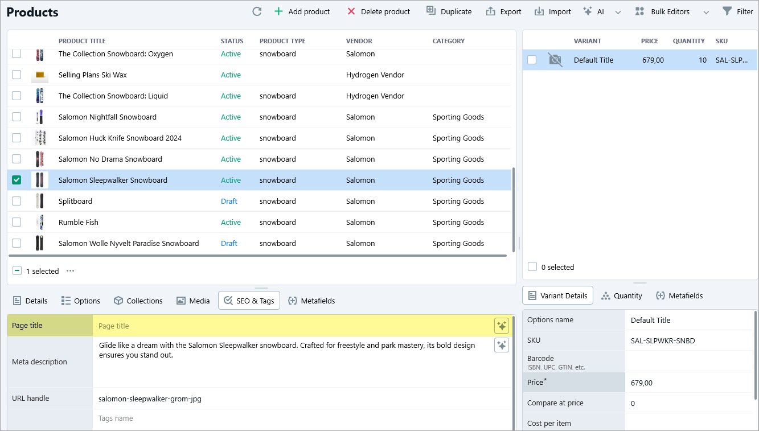Click the Export icon
The width and height of the screenshot is (759, 431).
coord(490,11)
